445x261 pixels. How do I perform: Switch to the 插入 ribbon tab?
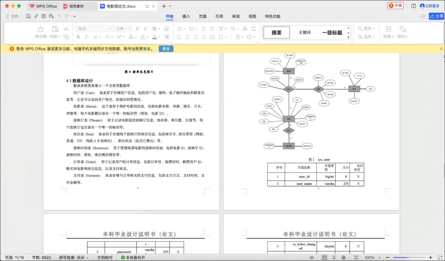pyautogui.click(x=186, y=16)
